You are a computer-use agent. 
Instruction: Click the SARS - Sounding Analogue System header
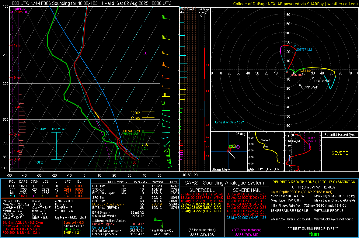point(225,183)
